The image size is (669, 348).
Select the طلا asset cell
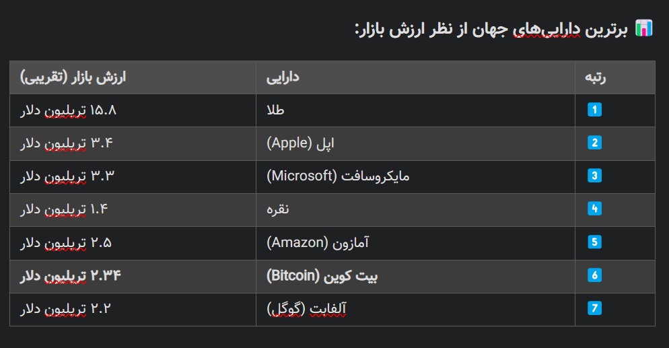tap(415, 110)
